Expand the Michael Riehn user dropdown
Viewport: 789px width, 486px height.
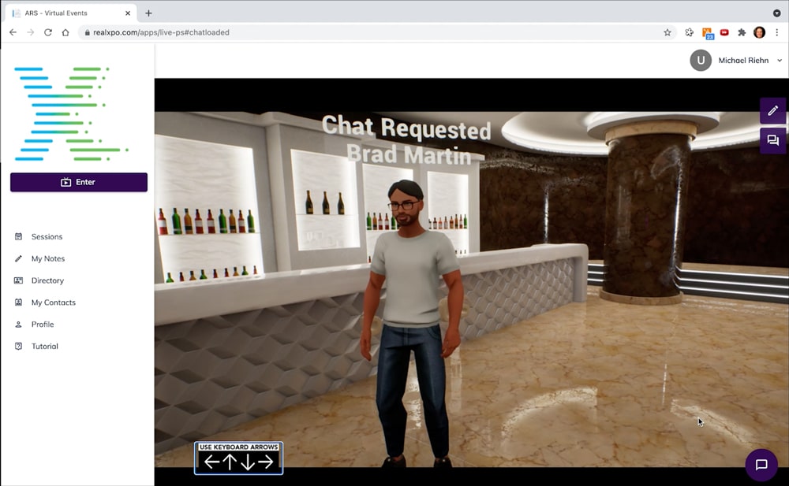[x=780, y=61]
